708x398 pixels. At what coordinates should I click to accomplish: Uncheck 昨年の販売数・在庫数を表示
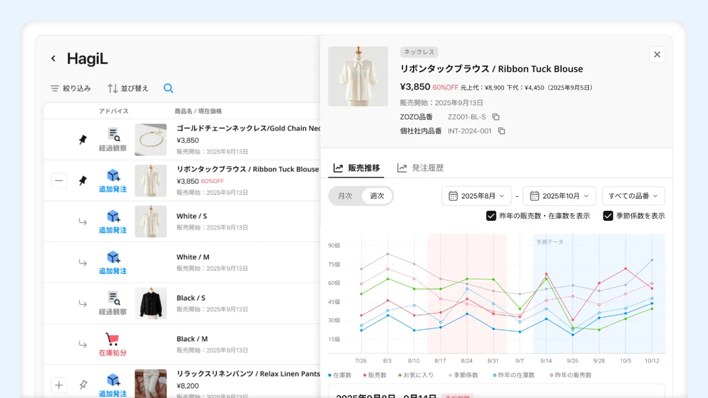pos(491,216)
